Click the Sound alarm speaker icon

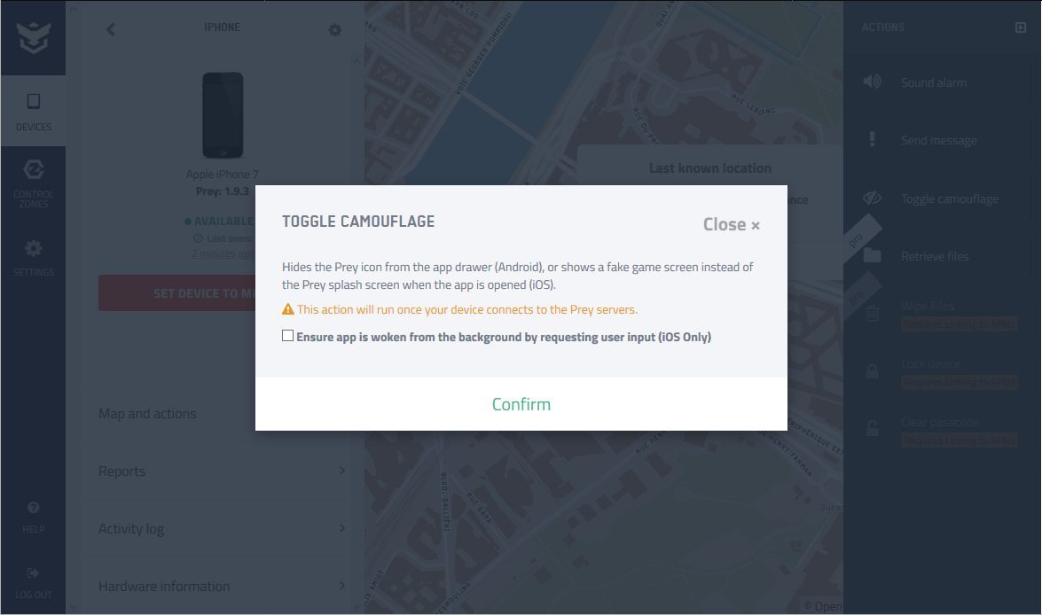872,82
